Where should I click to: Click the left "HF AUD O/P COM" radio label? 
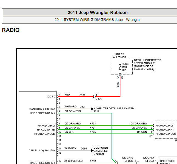click(x=45, y=134)
